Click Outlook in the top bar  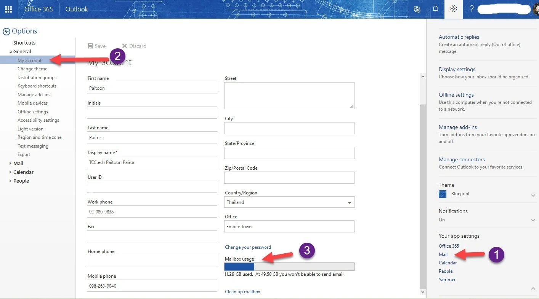point(76,9)
